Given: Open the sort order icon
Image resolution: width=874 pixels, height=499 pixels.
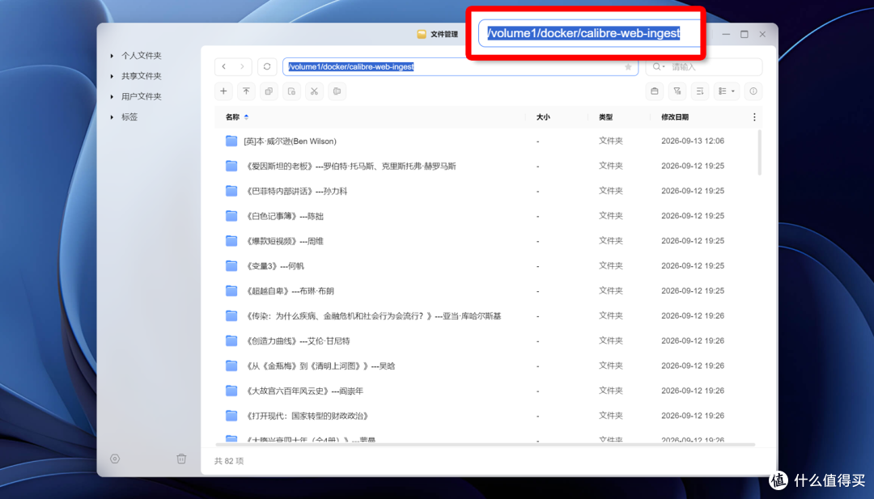Looking at the screenshot, I should 700,91.
